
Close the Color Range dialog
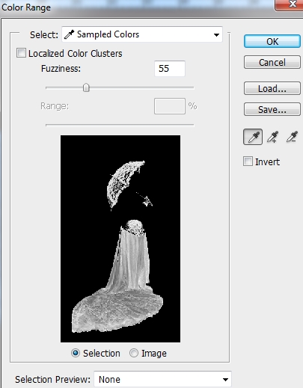[290, 4]
